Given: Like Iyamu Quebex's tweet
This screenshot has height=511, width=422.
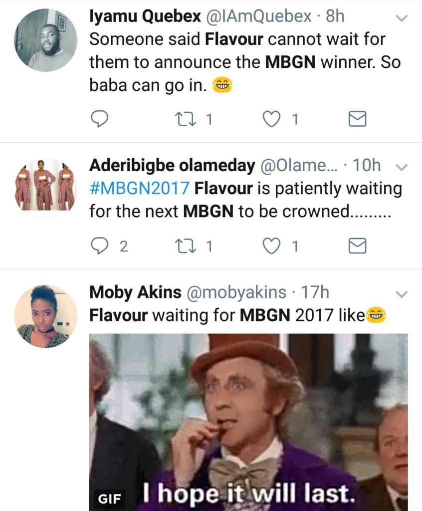Looking at the screenshot, I should [x=271, y=119].
